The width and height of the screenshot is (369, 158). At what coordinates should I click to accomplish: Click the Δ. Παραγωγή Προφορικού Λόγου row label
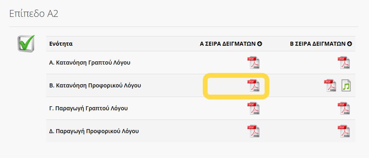94,131
